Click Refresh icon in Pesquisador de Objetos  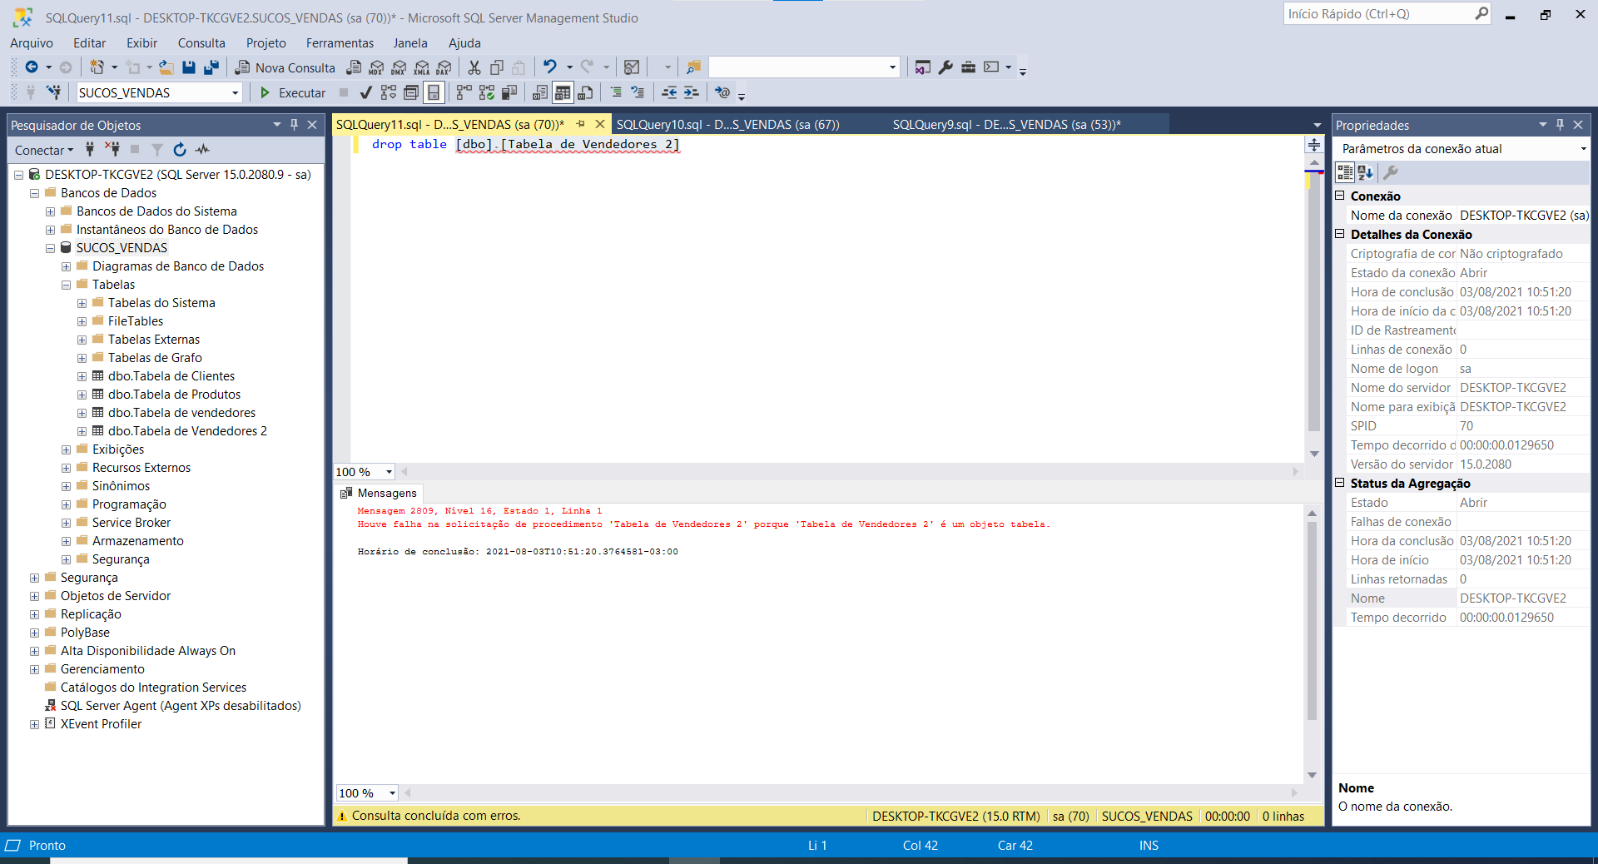tap(180, 150)
